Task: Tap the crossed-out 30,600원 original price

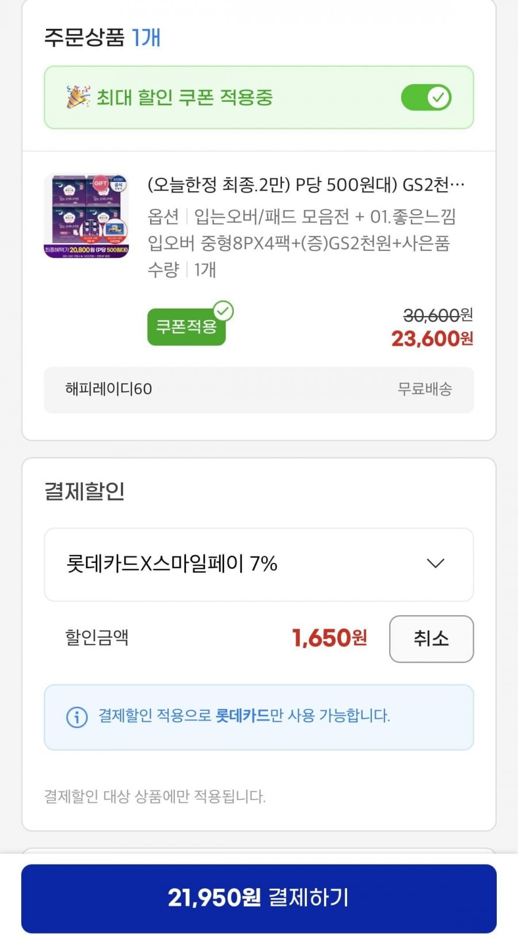Action: 437,315
